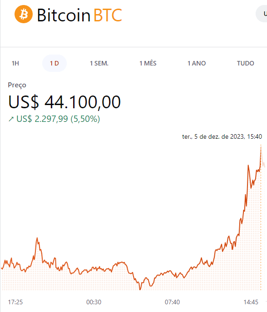The image size is (267, 312).
Task: Select the 1H time range tab
Action: tap(15, 63)
